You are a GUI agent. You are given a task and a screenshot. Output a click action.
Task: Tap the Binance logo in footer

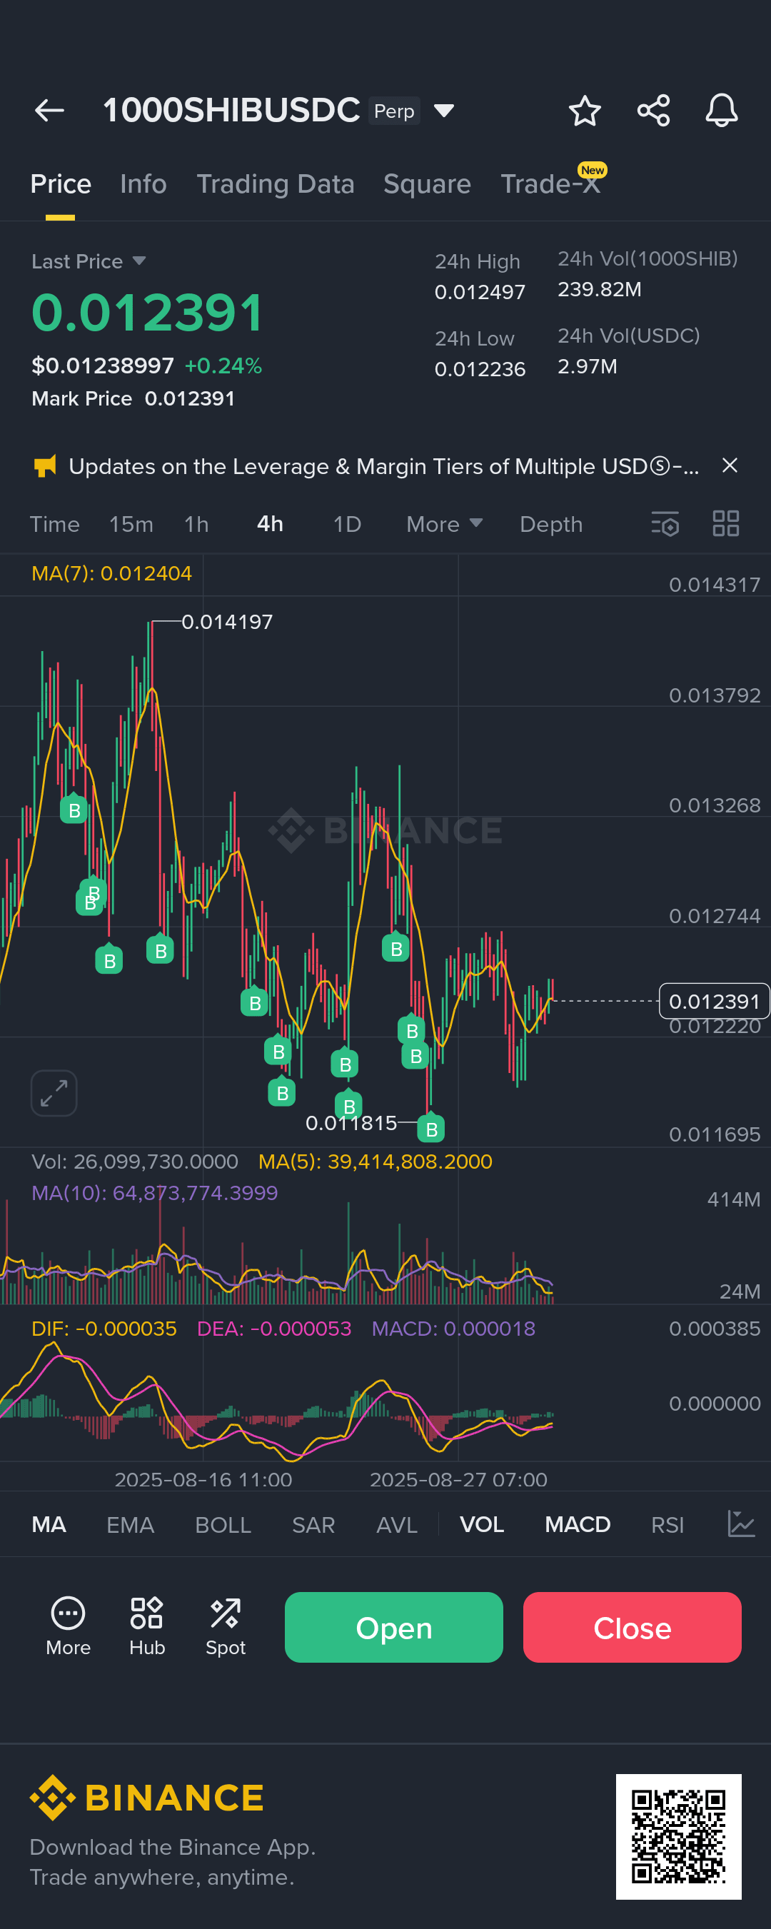tap(147, 1797)
